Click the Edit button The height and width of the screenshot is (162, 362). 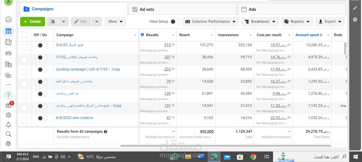pyautogui.click(x=81, y=22)
